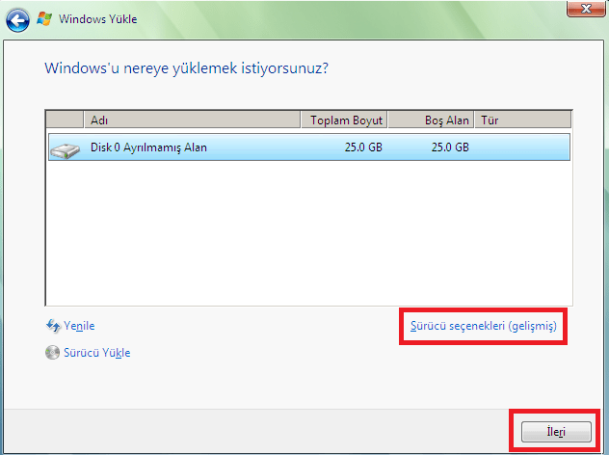Close the Windows Yükle window
Image resolution: width=609 pixels, height=455 pixels.
586,9
